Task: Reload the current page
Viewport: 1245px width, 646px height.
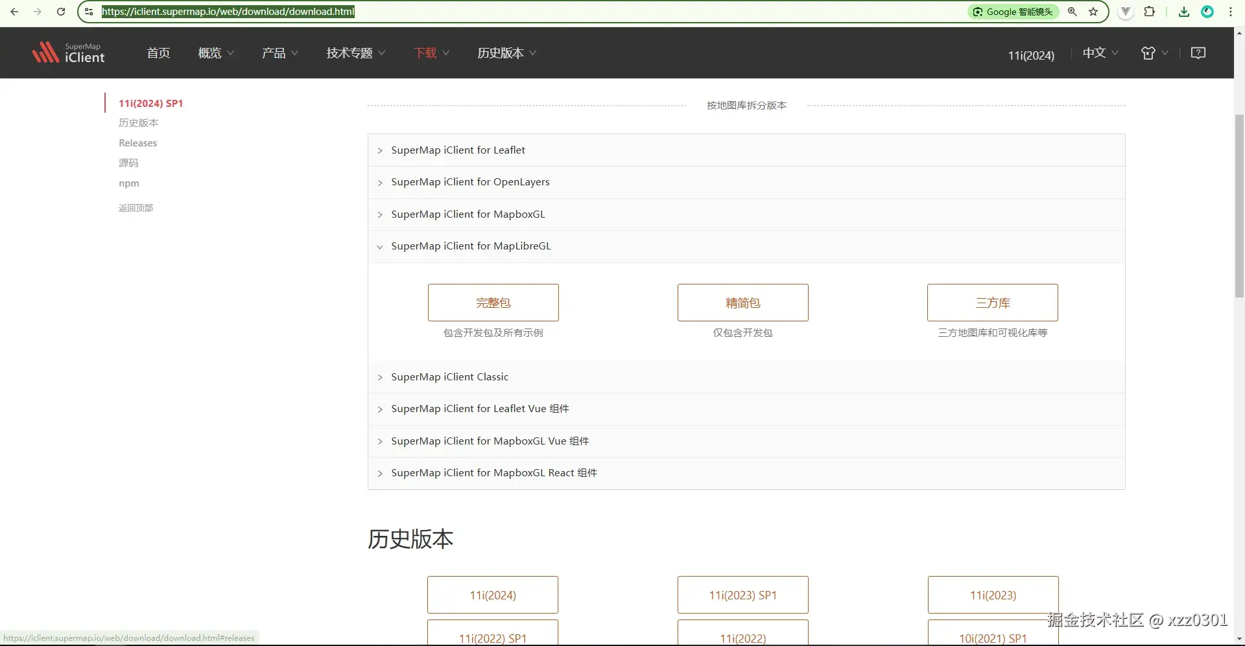Action: [61, 12]
